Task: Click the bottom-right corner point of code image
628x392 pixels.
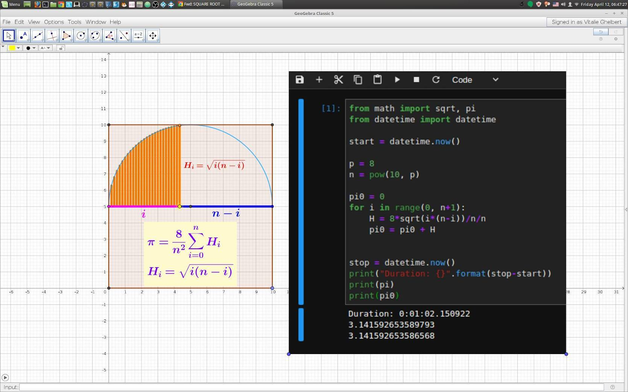Action: point(566,354)
